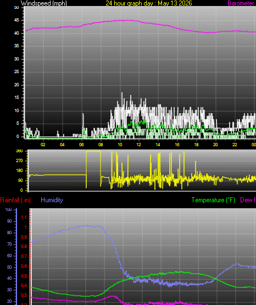Screen dimensions: 256x305
Task: Click the 360 wind direction axis value
Action: coord(19,151)
